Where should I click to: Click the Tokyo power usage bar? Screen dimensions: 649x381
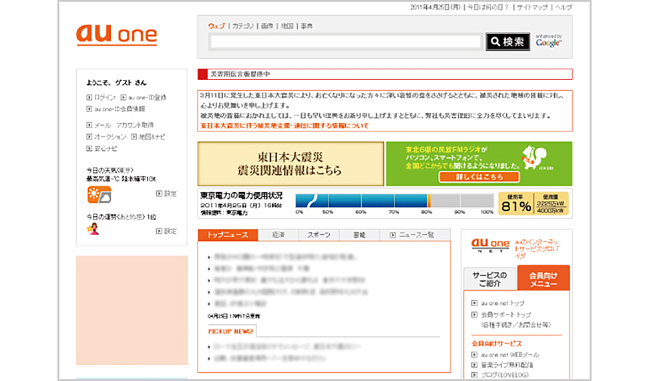pyautogui.click(x=394, y=201)
